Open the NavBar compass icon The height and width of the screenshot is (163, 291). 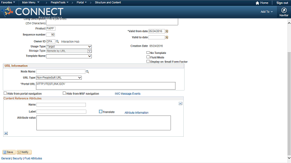(x=284, y=10)
